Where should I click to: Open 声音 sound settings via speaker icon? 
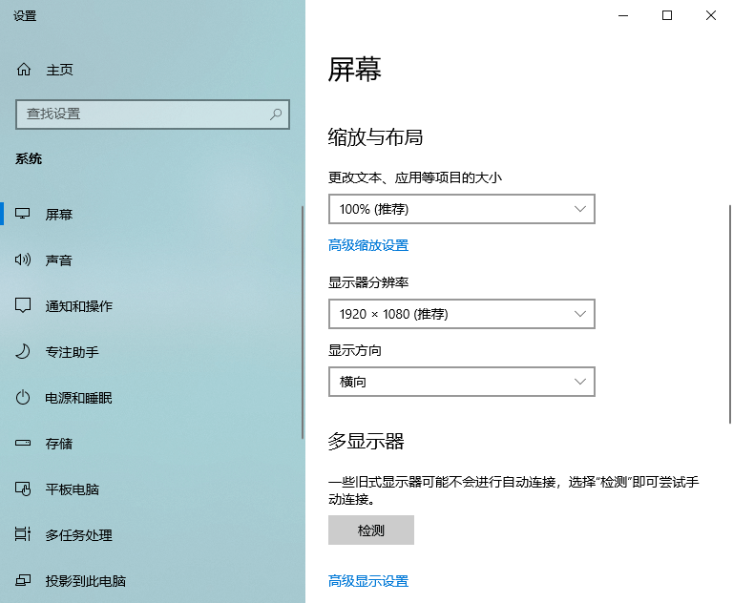pyautogui.click(x=24, y=260)
